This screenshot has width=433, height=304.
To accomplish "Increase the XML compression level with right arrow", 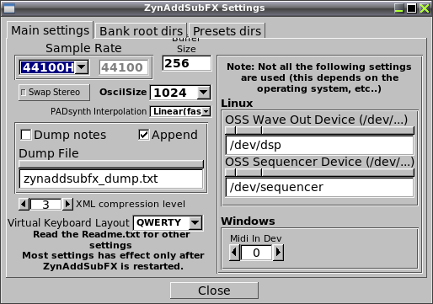I will (x=67, y=204).
